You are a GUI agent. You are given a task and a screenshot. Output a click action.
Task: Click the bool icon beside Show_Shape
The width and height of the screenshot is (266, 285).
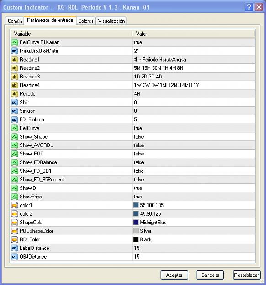[14, 136]
